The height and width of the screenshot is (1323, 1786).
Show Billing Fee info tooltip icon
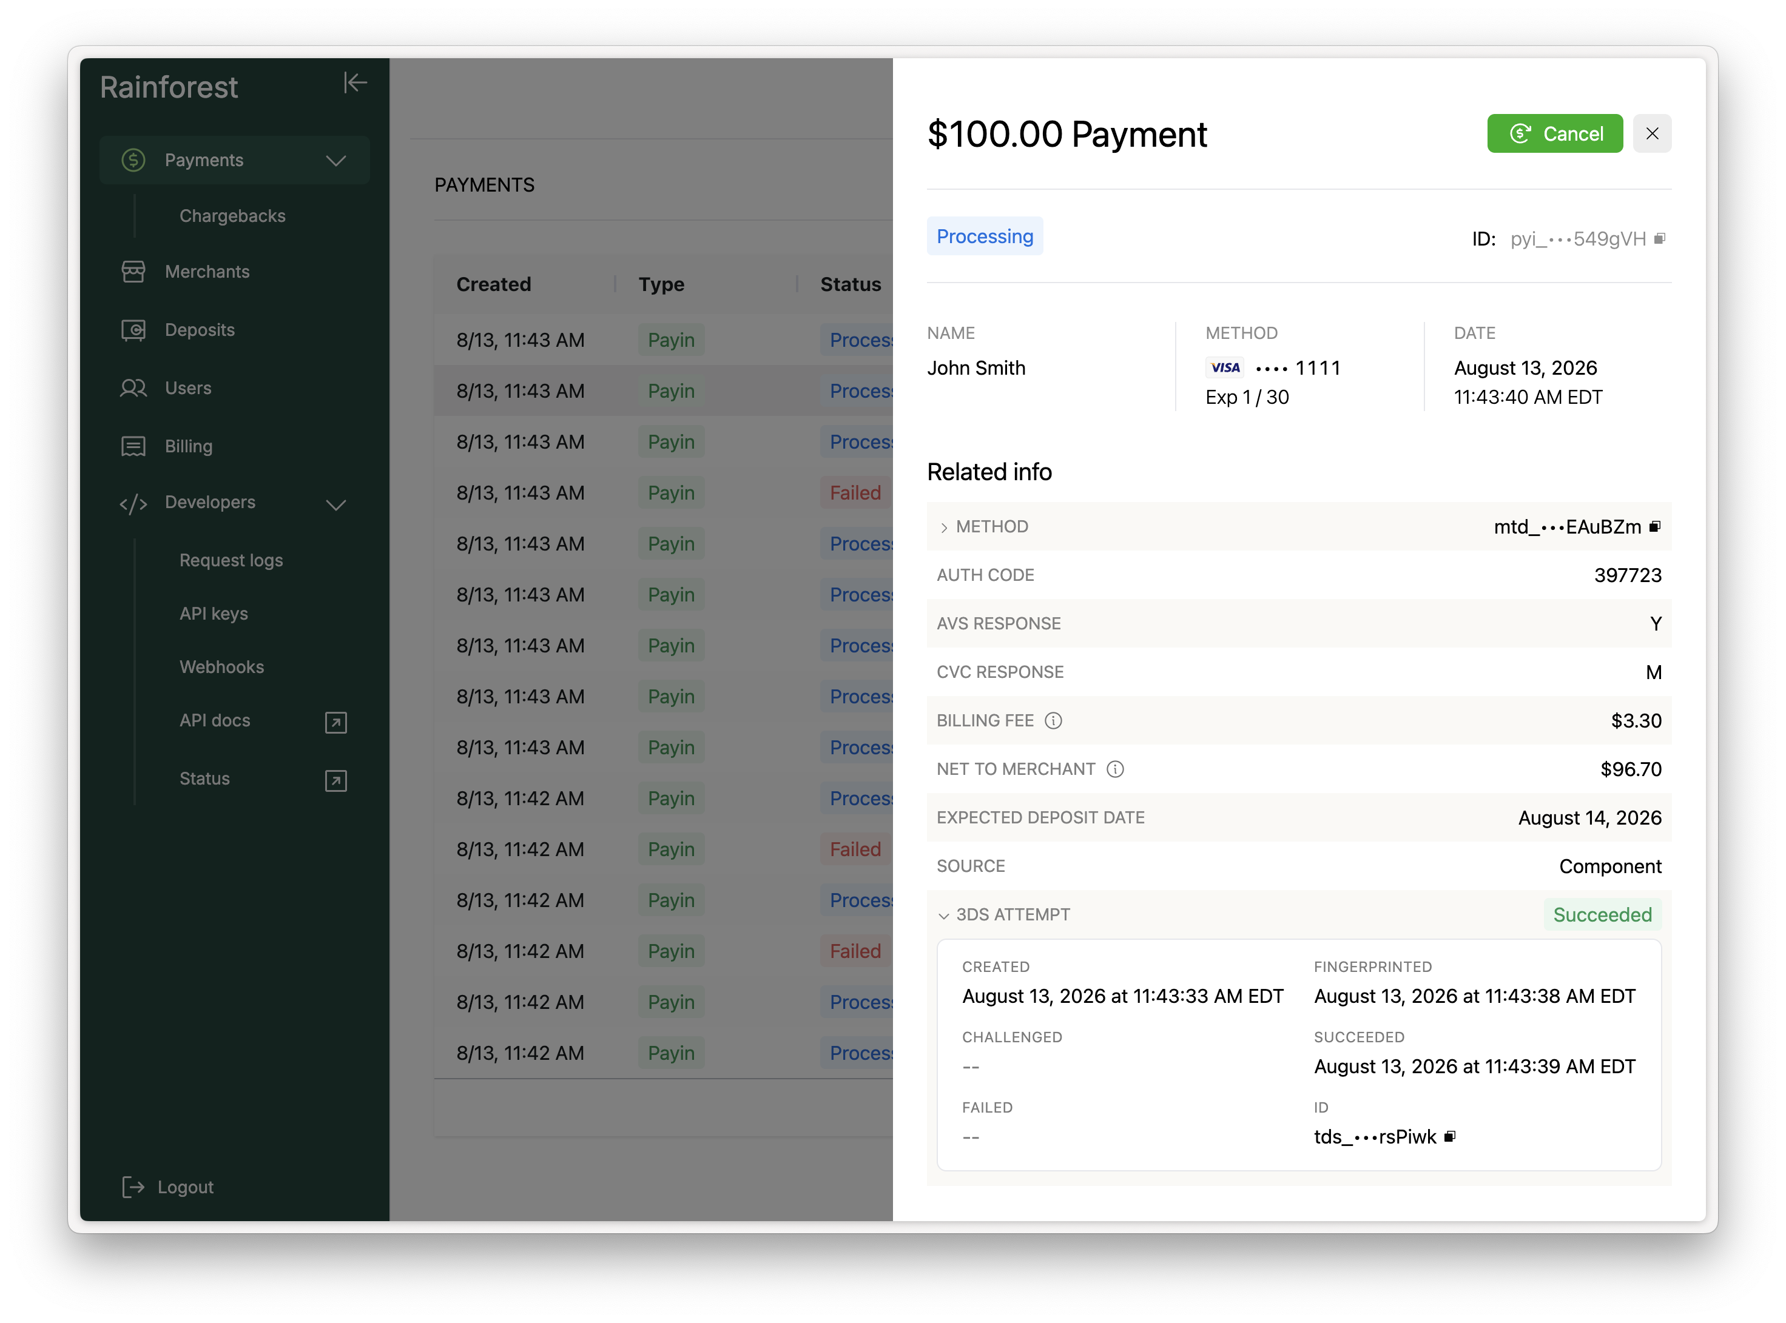(1054, 721)
